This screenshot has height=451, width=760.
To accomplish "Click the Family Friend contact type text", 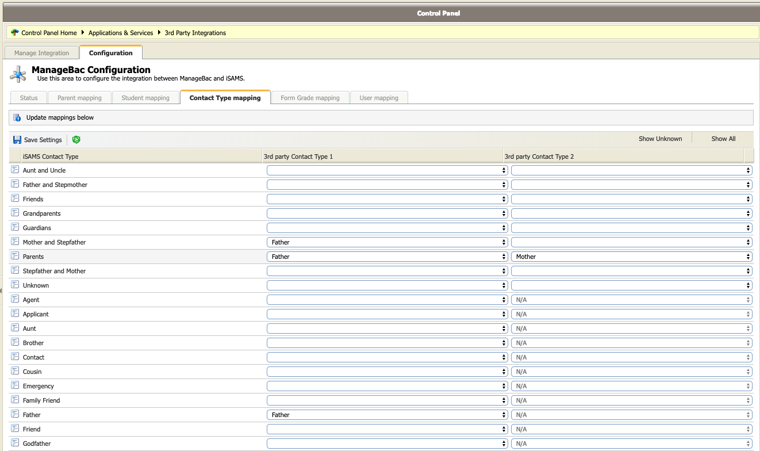I will click(41, 400).
